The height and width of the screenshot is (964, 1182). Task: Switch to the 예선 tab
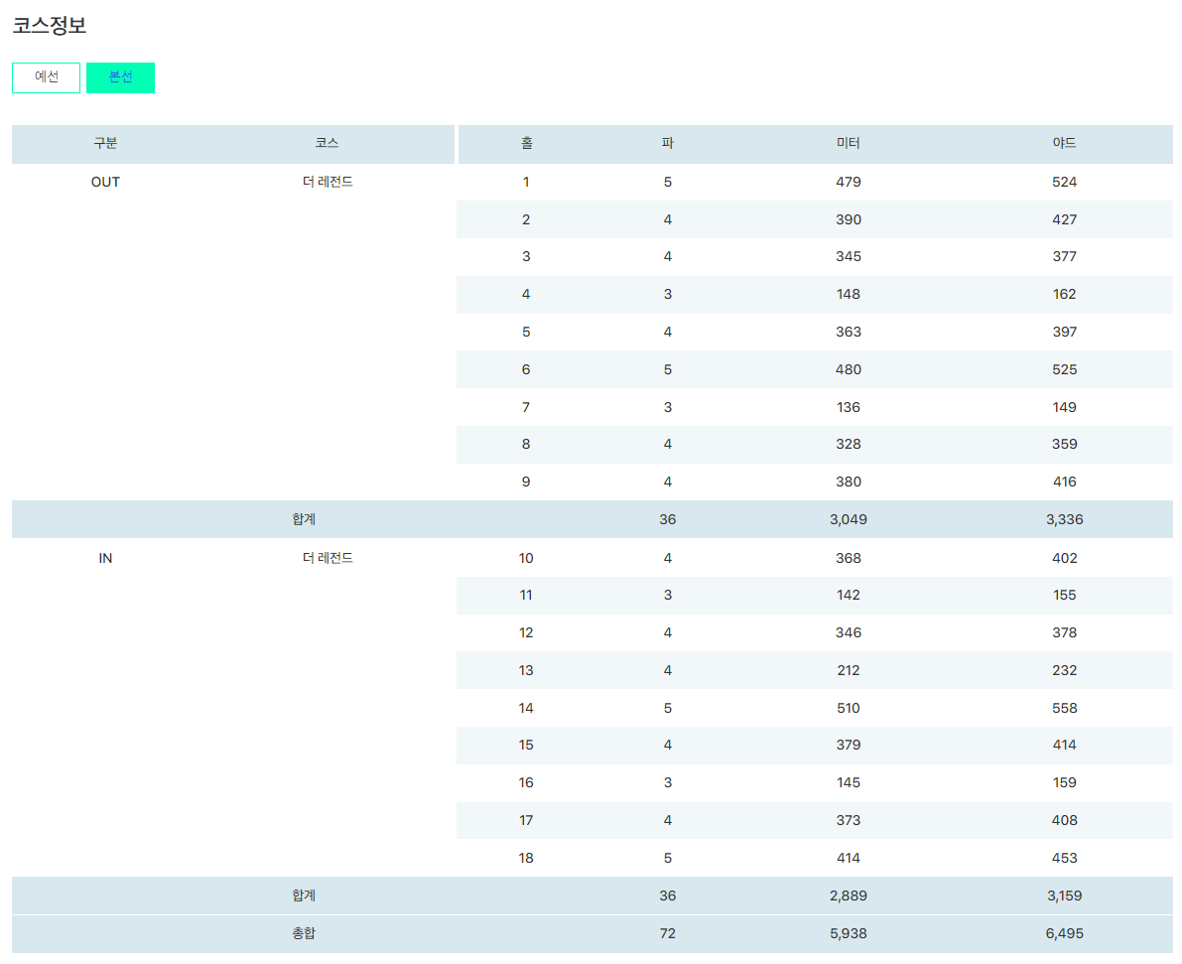[46, 77]
